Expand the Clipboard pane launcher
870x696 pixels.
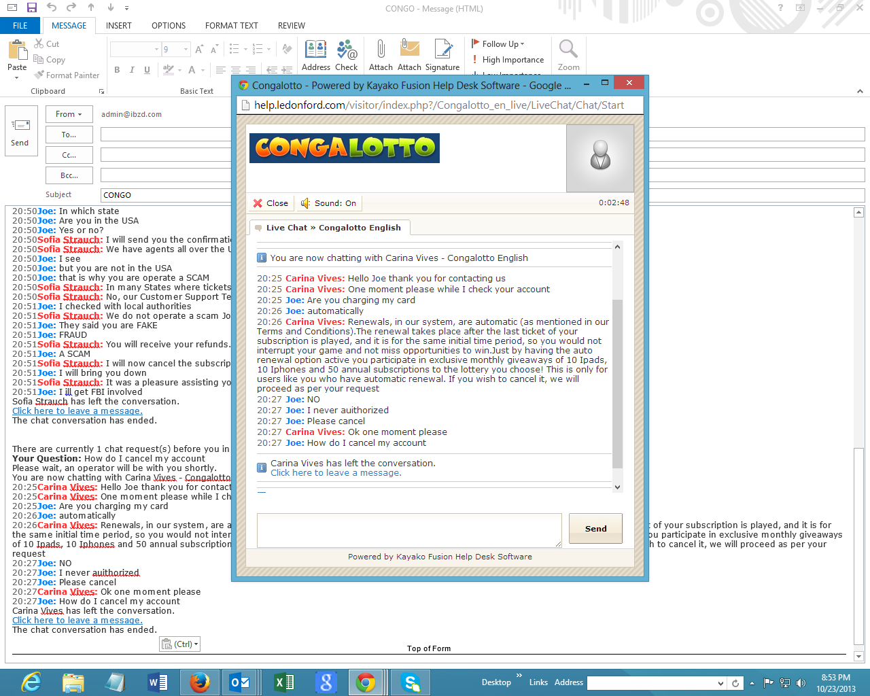[102, 91]
